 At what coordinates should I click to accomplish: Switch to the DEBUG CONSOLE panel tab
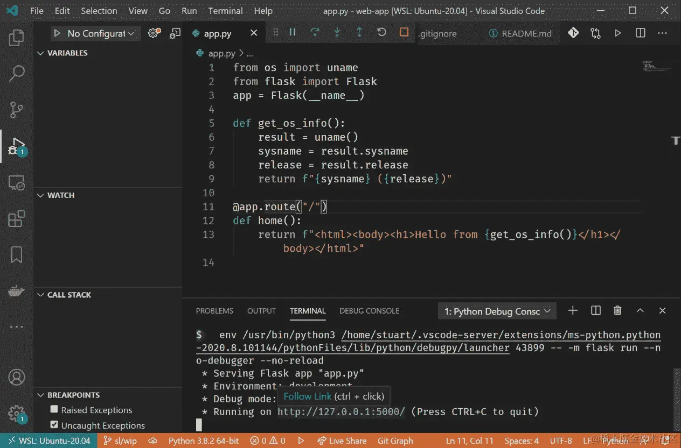(x=370, y=311)
